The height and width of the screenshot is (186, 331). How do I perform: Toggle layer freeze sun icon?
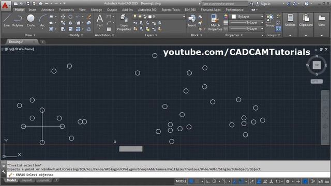pyautogui.click(x=140, y=17)
